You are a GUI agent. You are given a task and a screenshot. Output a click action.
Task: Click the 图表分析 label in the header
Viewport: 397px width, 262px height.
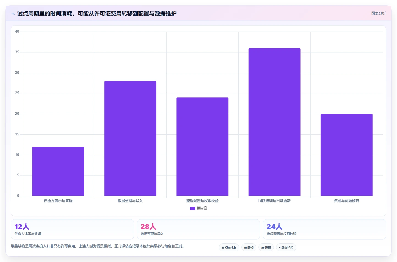[378, 13]
